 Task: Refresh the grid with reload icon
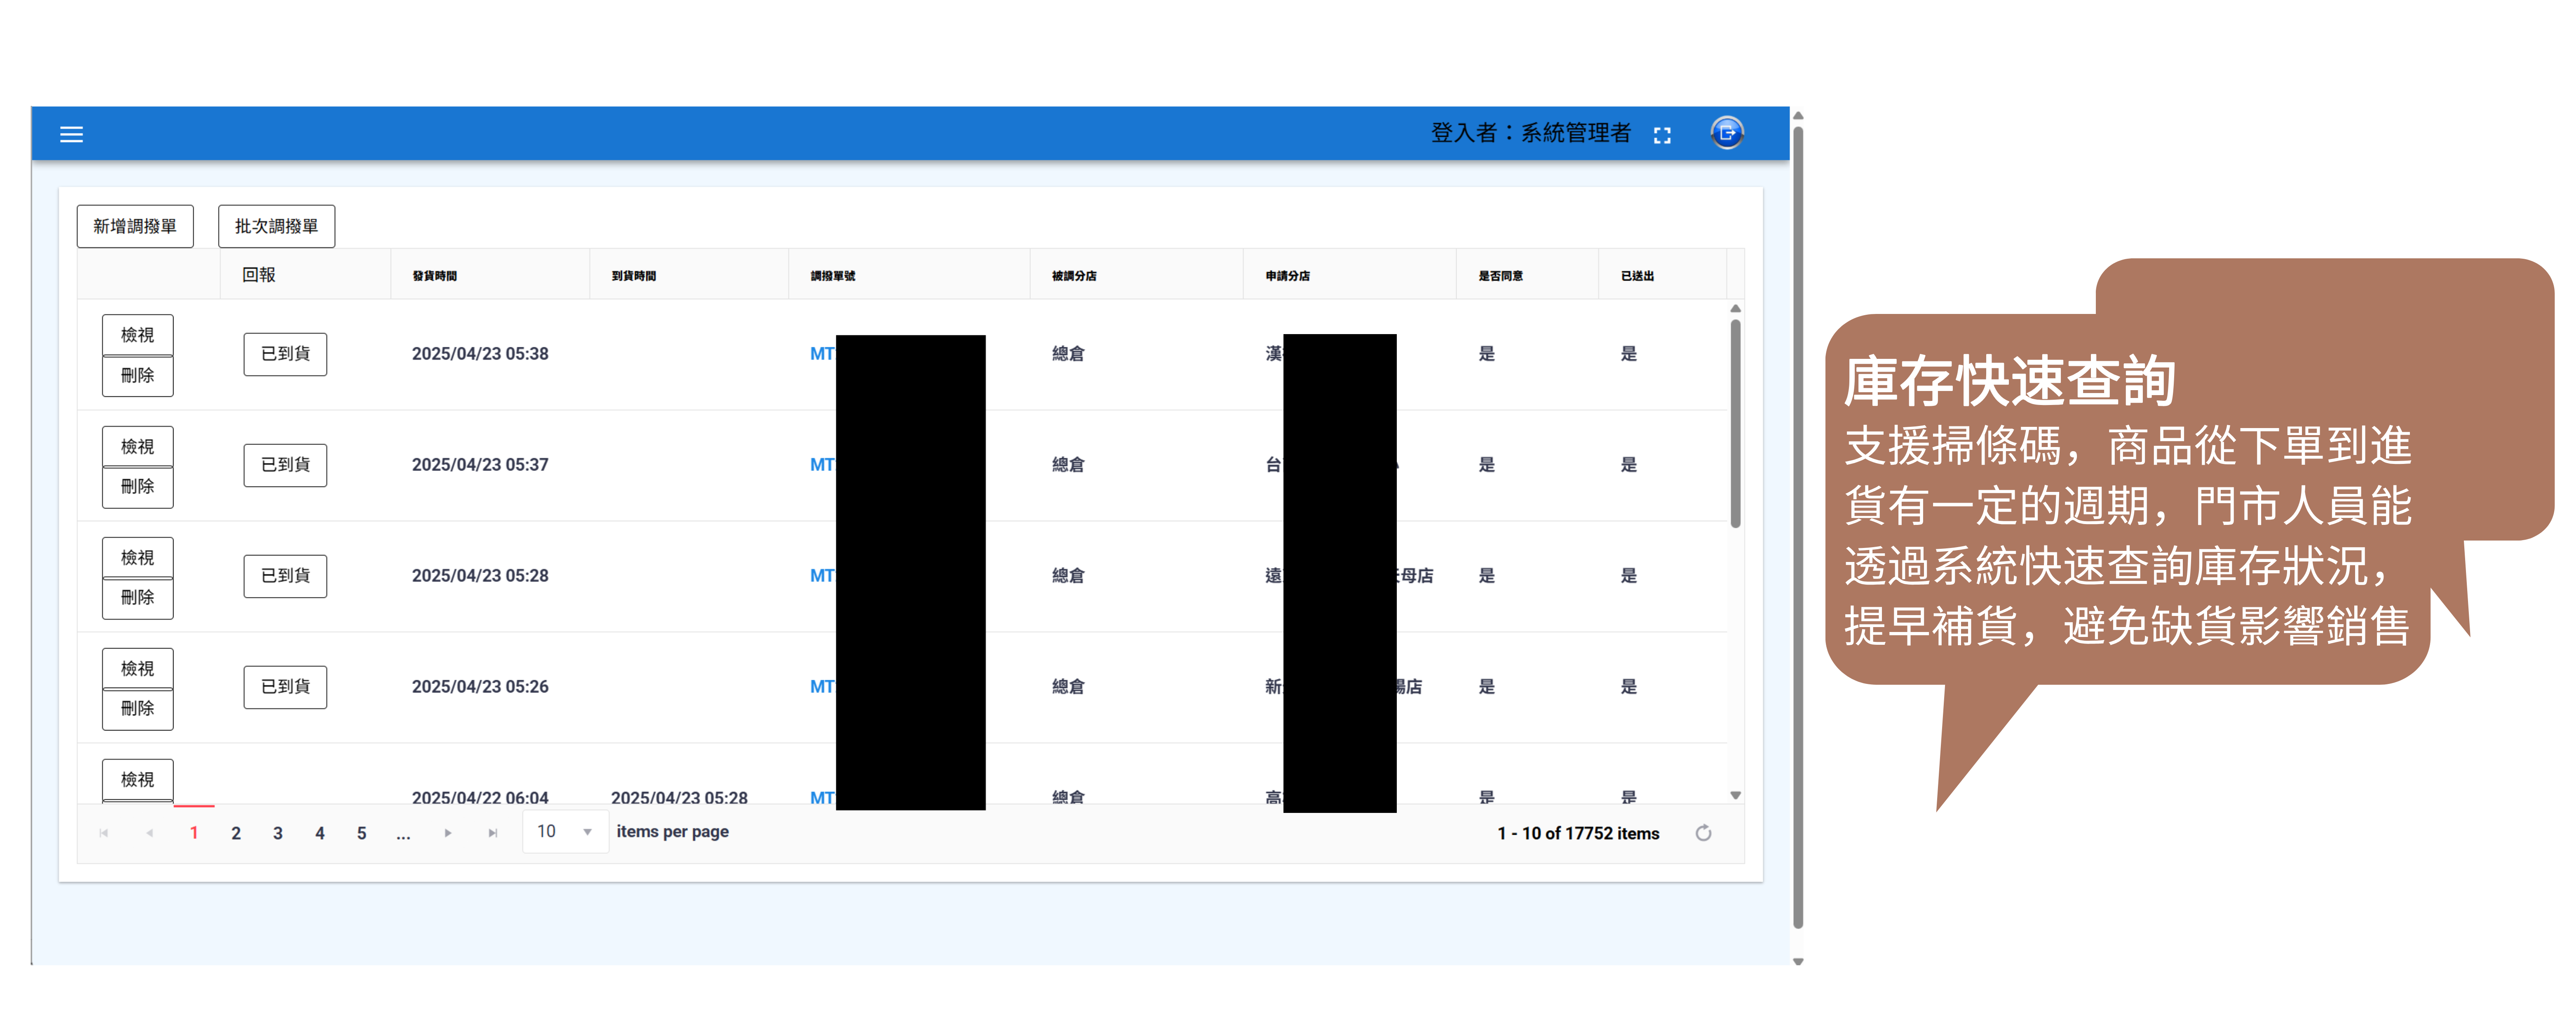pos(1703,833)
